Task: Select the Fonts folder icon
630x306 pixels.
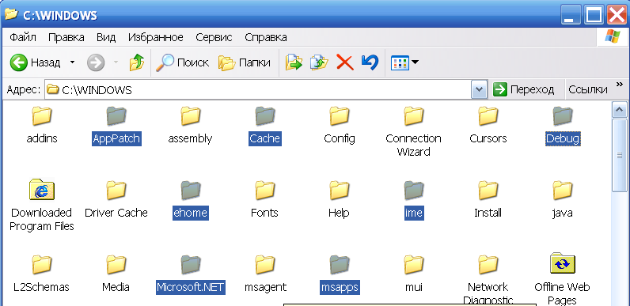Action: (x=265, y=190)
